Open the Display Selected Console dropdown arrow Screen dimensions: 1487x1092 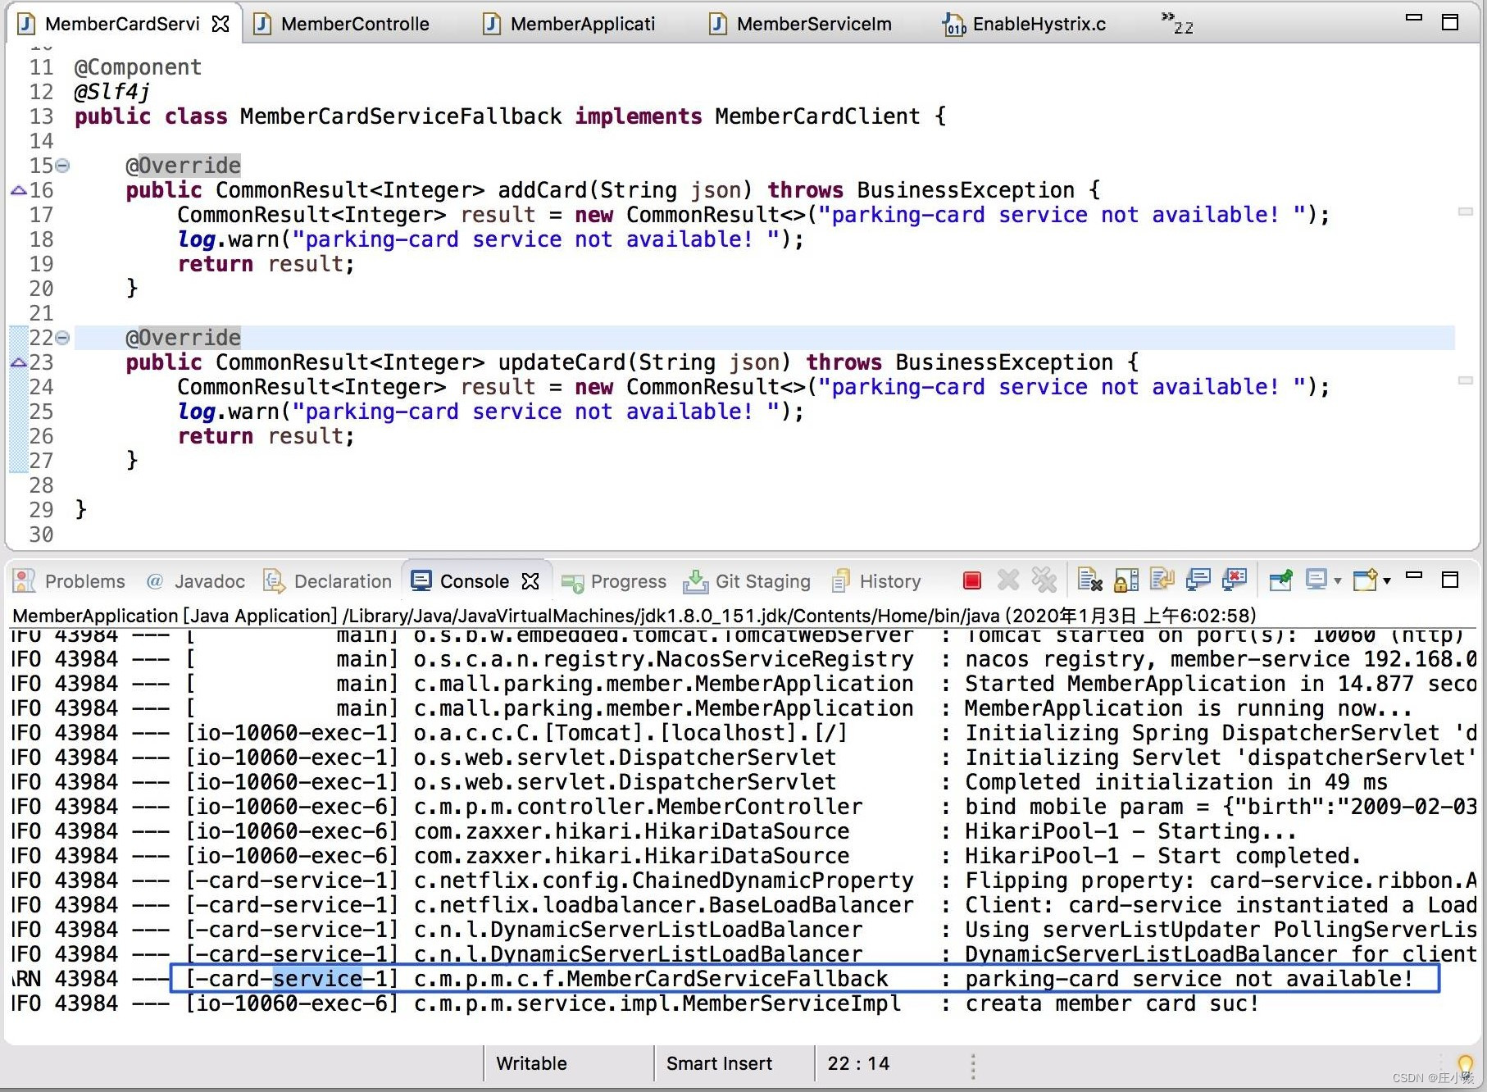pos(1338,581)
